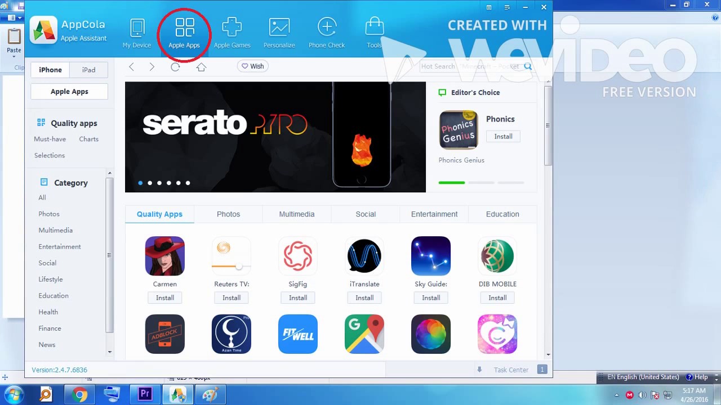Open Chrome from the taskbar
The image size is (721, 405).
(x=79, y=395)
